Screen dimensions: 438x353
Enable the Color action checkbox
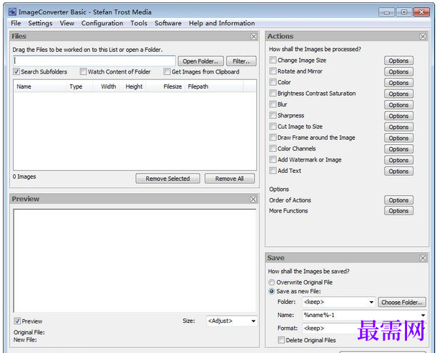tap(273, 82)
